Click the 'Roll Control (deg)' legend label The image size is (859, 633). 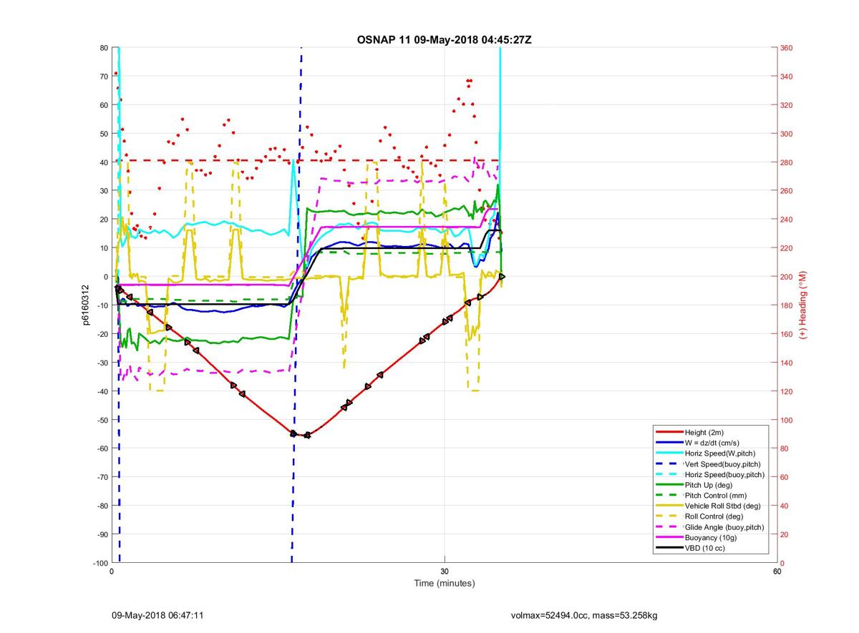coord(714,516)
